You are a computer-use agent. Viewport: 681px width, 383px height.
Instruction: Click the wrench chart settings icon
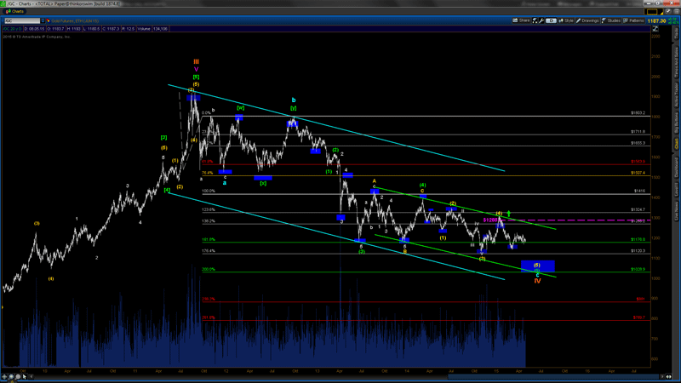[x=543, y=20]
